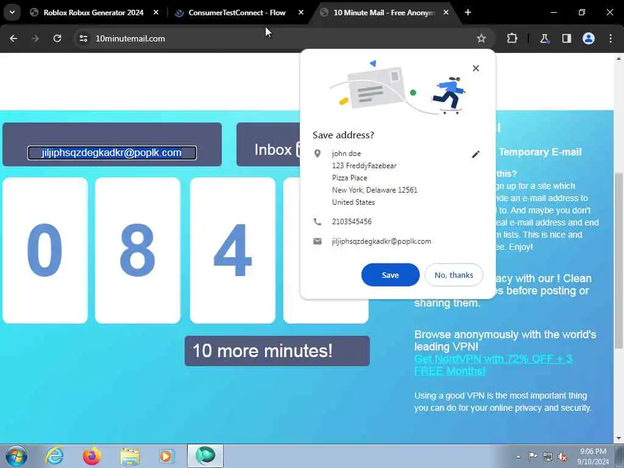Click the envelope icon in popup
The height and width of the screenshot is (468, 624).
tap(317, 241)
